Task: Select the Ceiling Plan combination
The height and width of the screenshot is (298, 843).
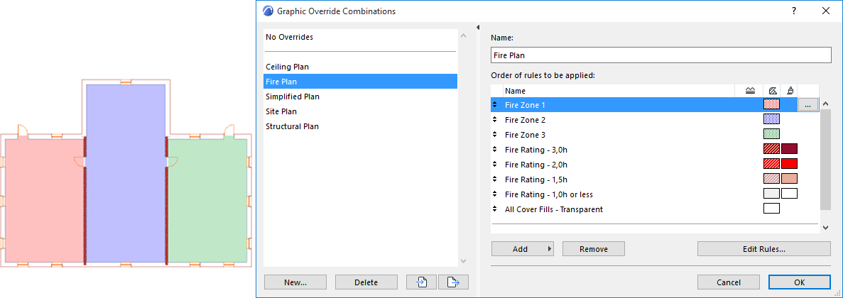Action: point(287,67)
